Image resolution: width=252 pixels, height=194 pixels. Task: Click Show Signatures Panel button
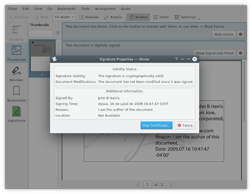pos(214,53)
